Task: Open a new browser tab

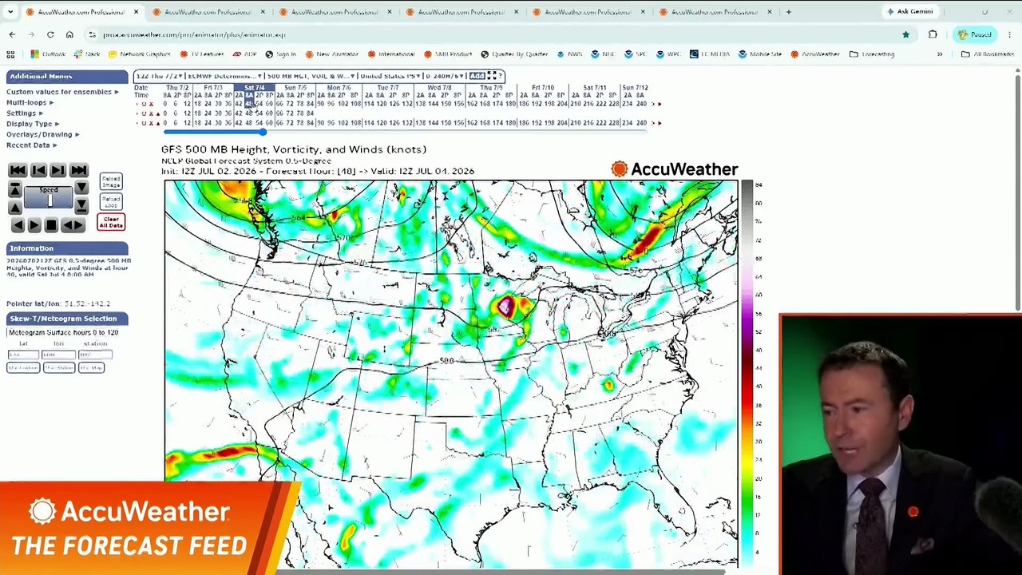Action: coord(788,12)
